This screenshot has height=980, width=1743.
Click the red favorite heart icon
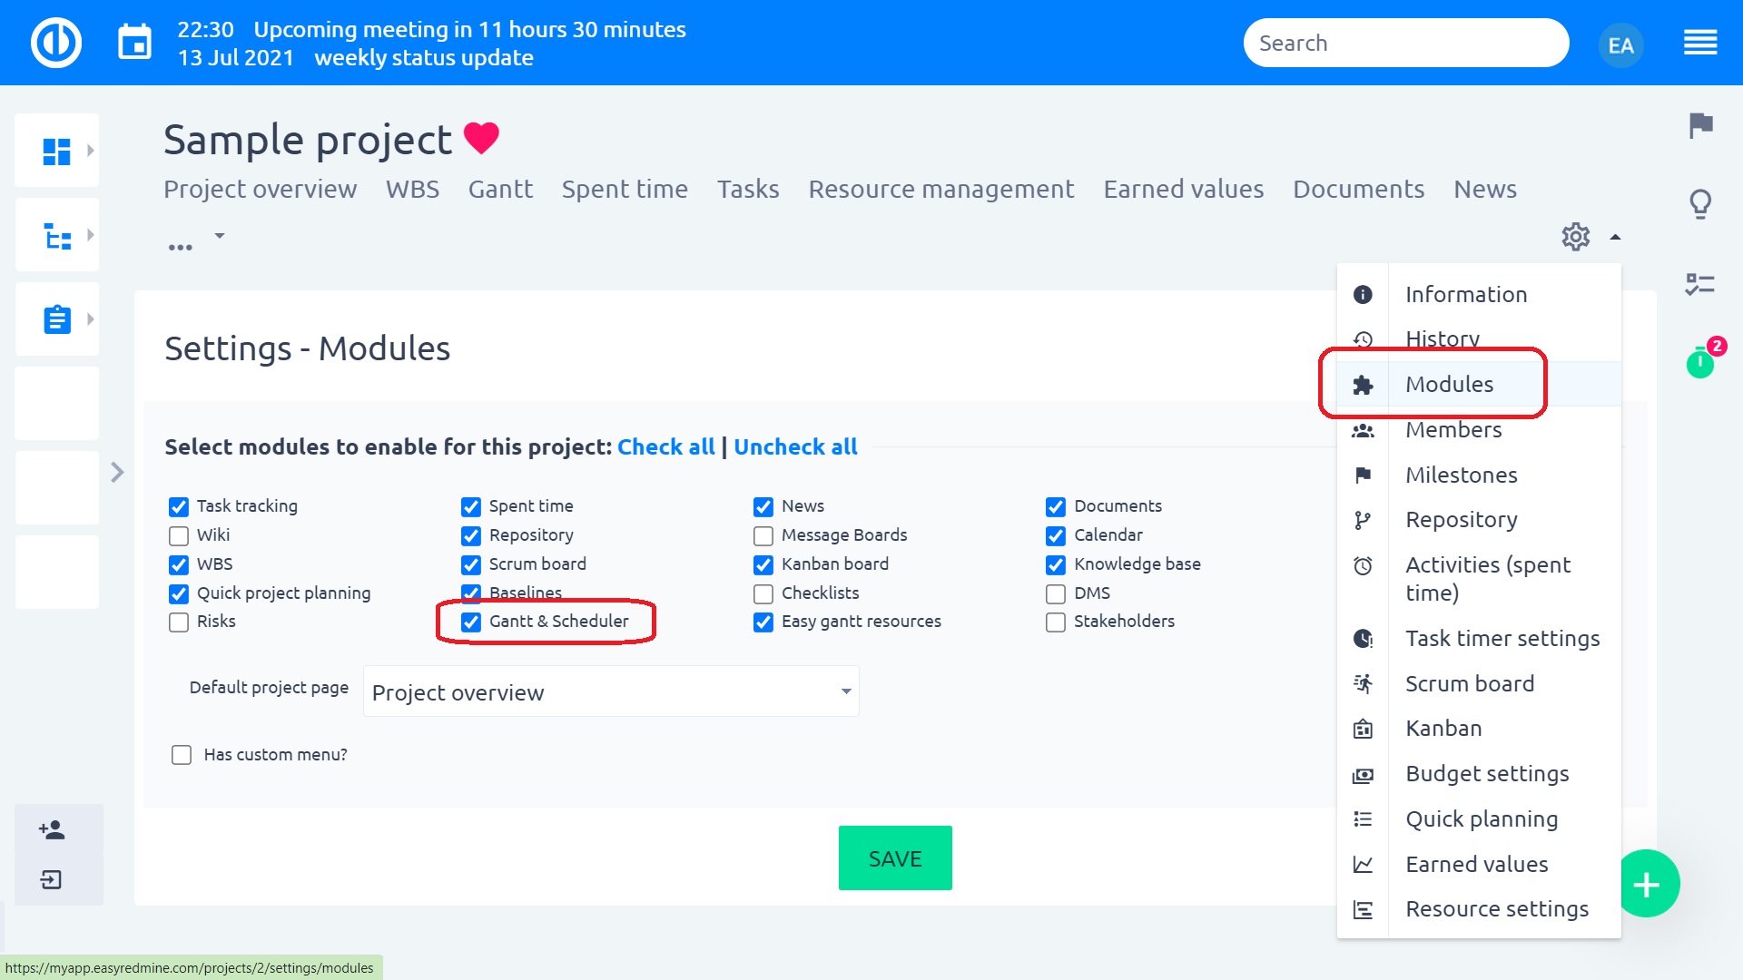pos(481,138)
